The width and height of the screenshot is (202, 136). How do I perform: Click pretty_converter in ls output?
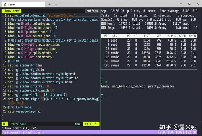(161, 86)
